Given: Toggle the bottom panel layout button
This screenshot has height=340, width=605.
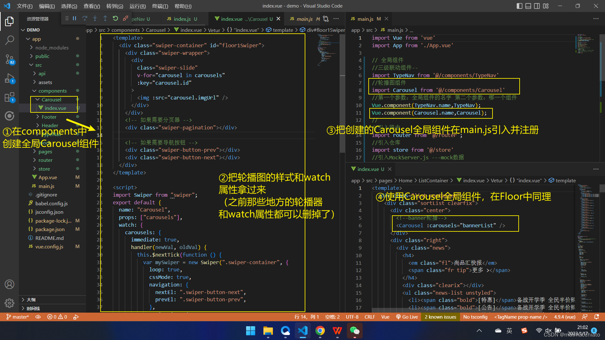Looking at the screenshot, I should click(528, 6).
